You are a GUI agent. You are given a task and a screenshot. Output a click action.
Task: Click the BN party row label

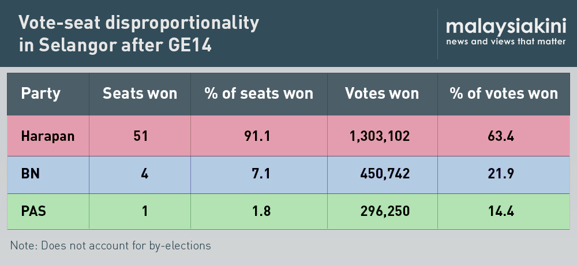[30, 174]
